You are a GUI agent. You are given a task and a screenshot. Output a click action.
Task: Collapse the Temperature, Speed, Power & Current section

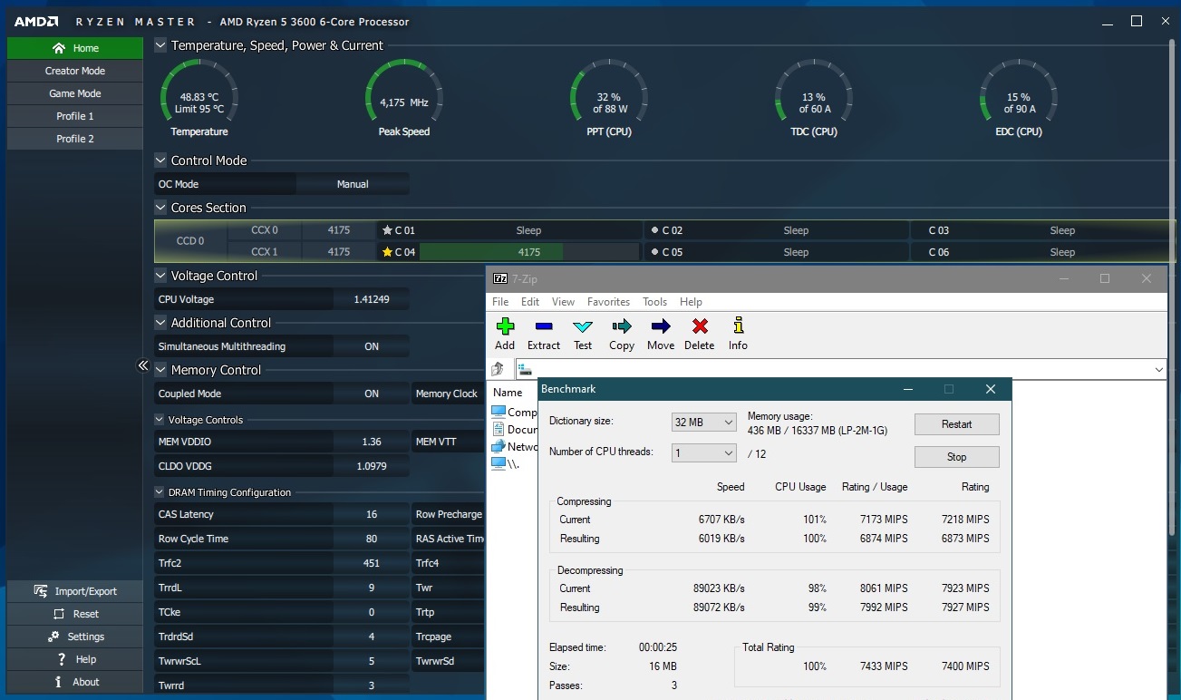[160, 45]
